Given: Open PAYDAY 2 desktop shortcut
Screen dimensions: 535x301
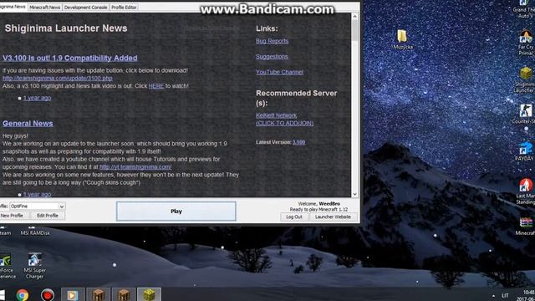Looking at the screenshot, I should 525,152.
